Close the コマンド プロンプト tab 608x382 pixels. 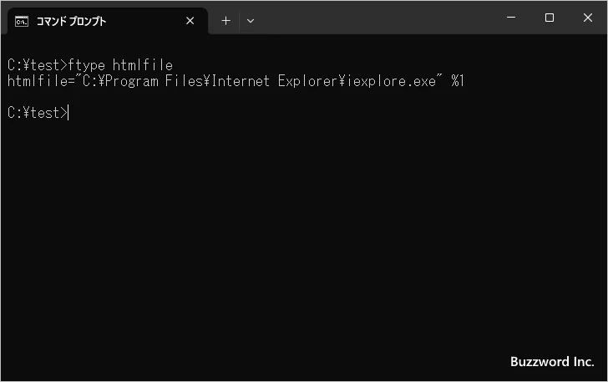coord(190,21)
